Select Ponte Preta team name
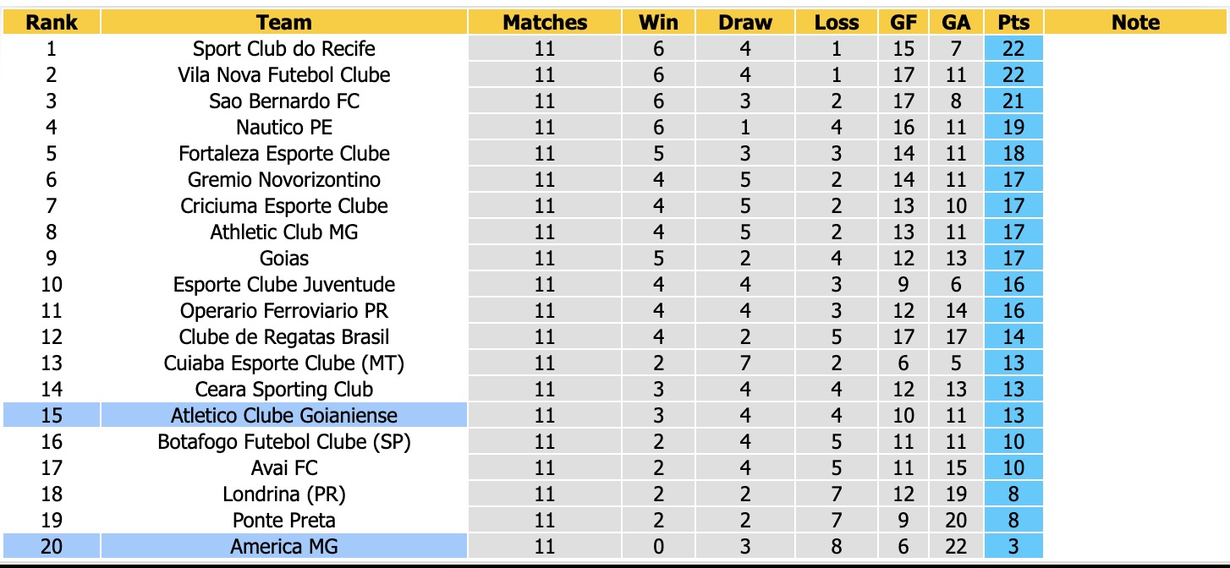This screenshot has height=568, width=1230. click(x=284, y=520)
